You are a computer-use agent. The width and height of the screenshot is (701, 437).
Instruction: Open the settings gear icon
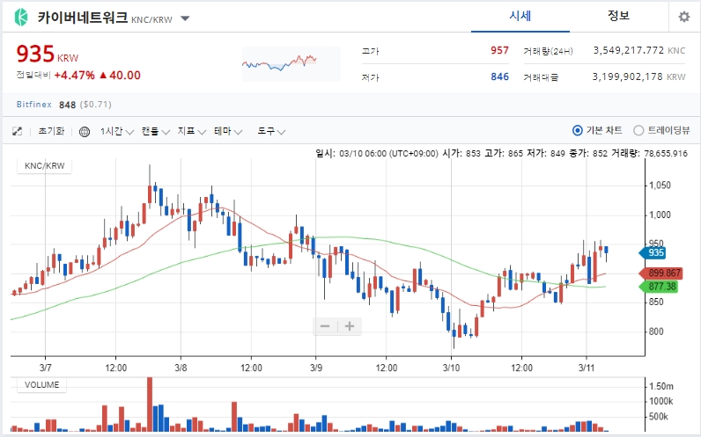coord(684,17)
